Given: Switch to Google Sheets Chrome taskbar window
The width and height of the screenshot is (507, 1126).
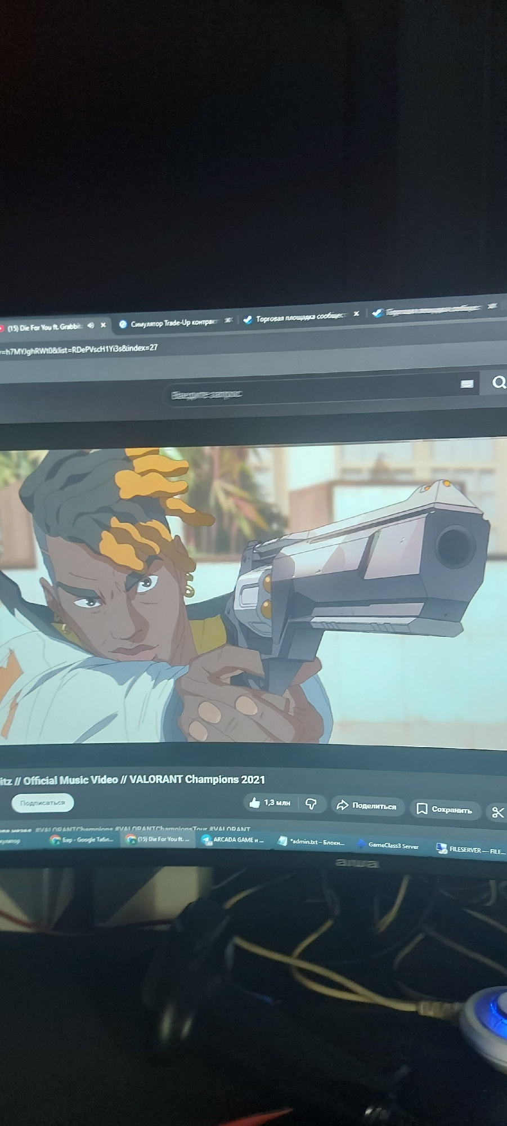Looking at the screenshot, I should click(x=82, y=839).
